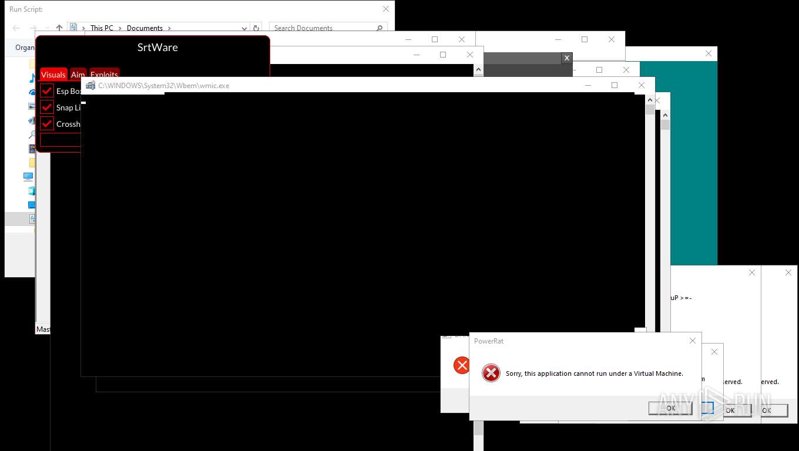
Task: Click the red error icon in PowerRat dialog
Action: tap(491, 373)
